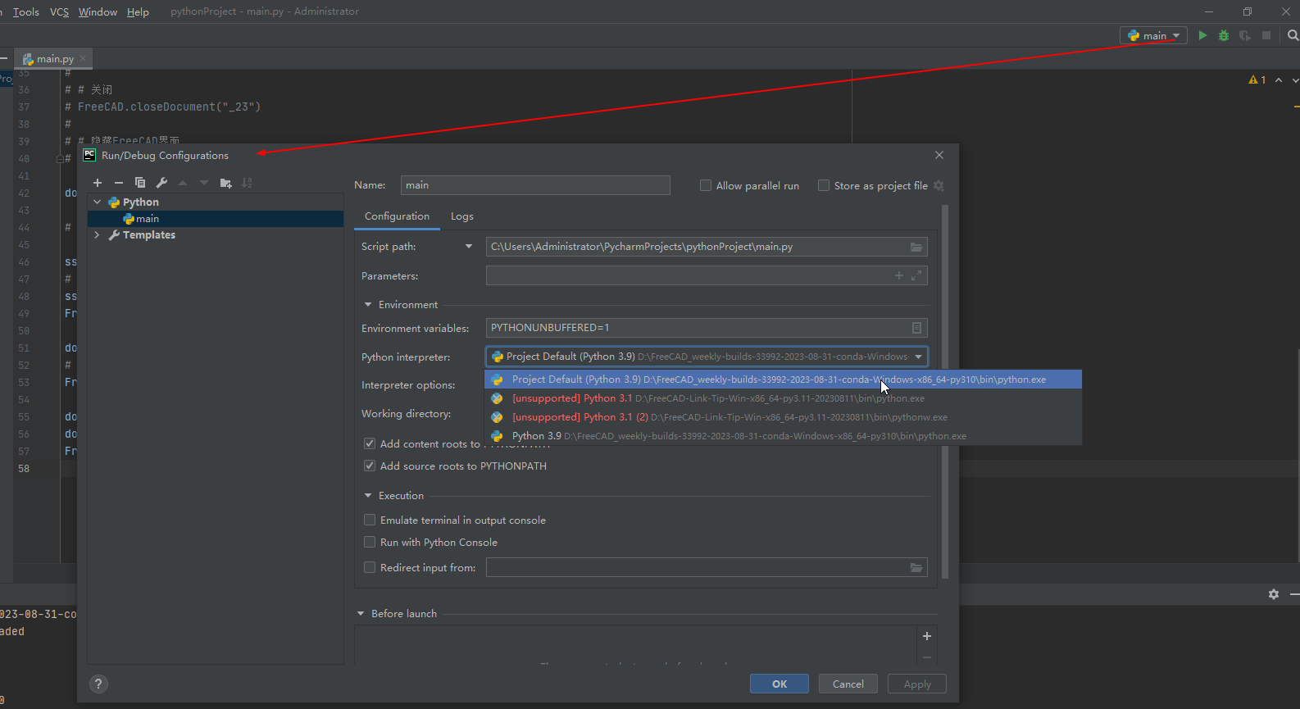Open Script path type dropdown arrow

469,247
